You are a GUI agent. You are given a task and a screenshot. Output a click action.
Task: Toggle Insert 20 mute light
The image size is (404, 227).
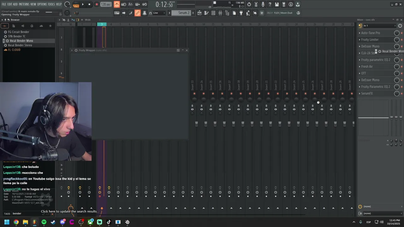[259, 93]
